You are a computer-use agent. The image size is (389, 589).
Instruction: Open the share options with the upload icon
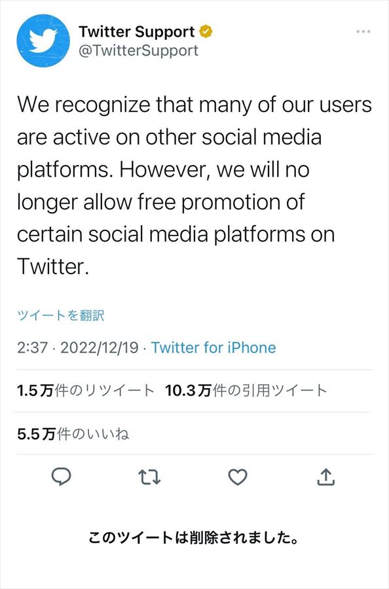point(327,477)
